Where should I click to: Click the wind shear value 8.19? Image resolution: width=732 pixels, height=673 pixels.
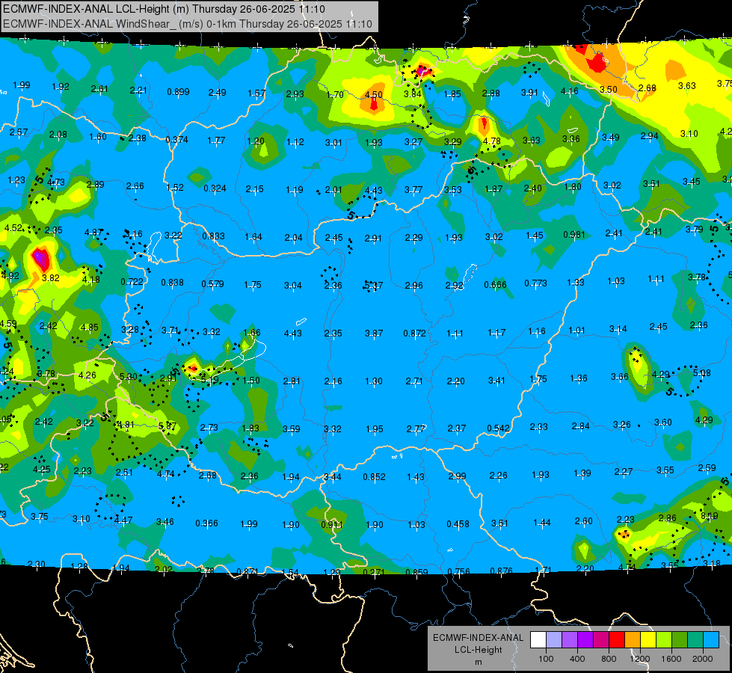tap(709, 516)
